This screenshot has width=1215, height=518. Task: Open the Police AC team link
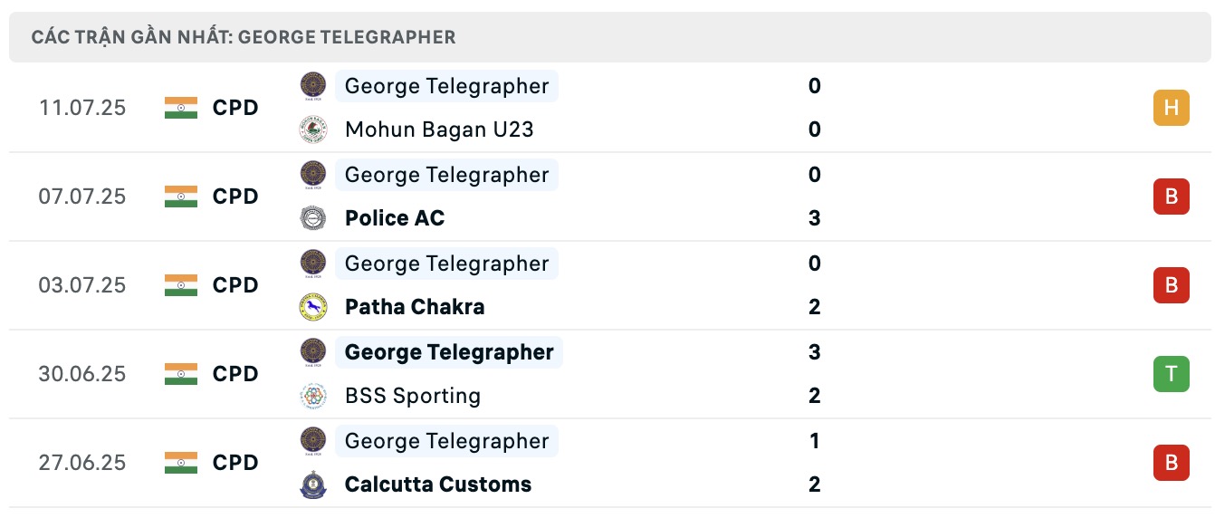pos(395,218)
